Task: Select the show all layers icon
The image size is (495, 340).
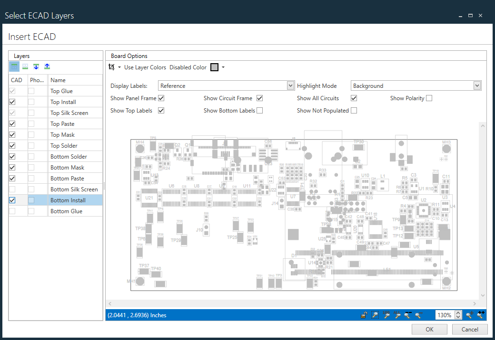Action: click(14, 66)
